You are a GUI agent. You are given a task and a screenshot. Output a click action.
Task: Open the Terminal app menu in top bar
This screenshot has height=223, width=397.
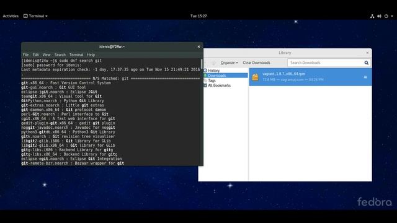point(35,16)
